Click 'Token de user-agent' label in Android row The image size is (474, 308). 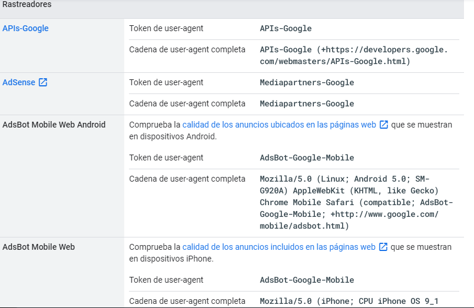tap(166, 158)
